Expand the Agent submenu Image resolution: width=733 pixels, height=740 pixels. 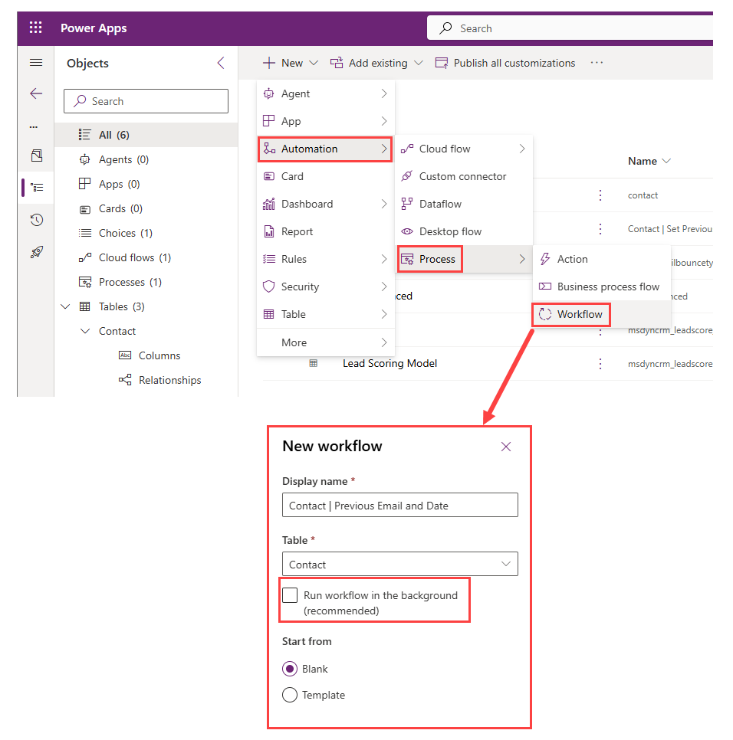point(325,93)
